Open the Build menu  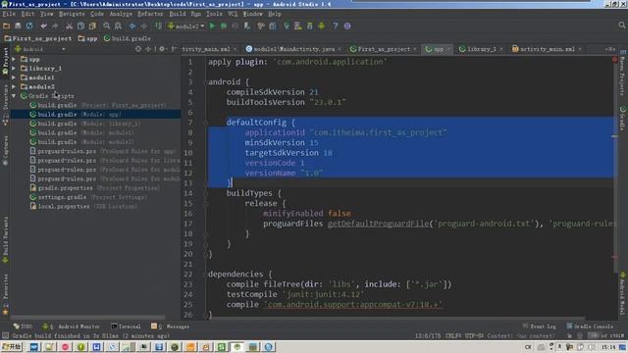click(178, 14)
